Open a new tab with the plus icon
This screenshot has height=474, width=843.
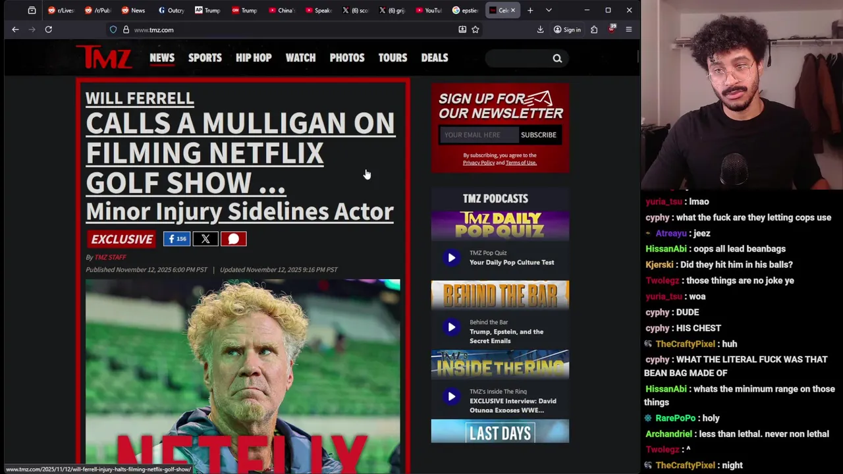coord(530,11)
